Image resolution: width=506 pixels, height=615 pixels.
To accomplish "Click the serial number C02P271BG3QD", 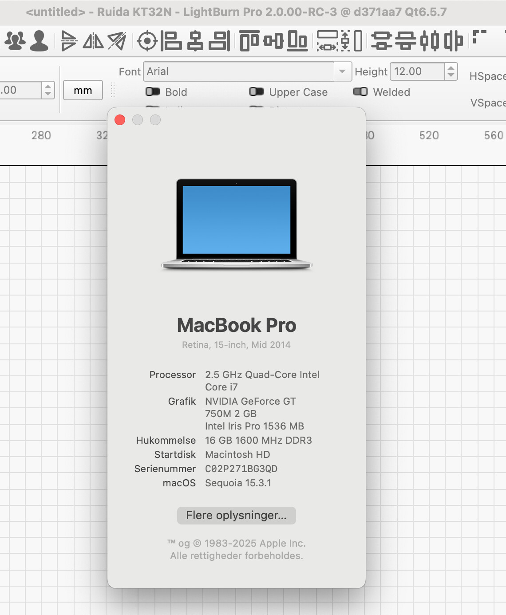I will tap(241, 469).
